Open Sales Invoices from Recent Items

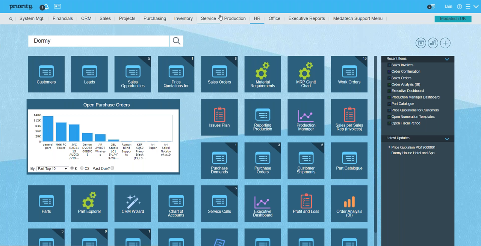[402, 65]
